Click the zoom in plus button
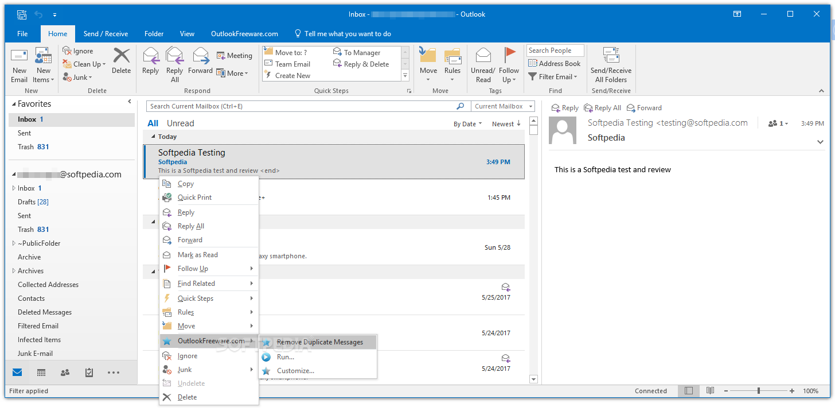The width and height of the screenshot is (835, 411). click(792, 391)
